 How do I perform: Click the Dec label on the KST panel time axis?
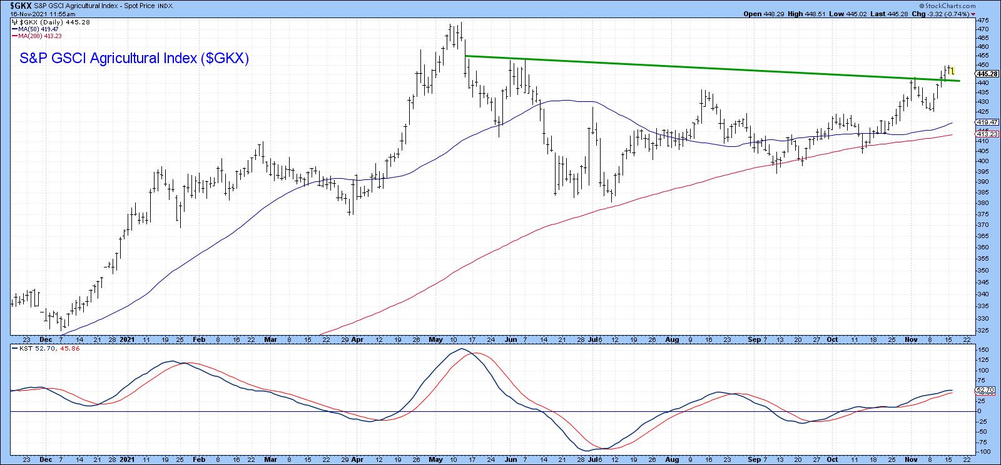tap(45, 459)
